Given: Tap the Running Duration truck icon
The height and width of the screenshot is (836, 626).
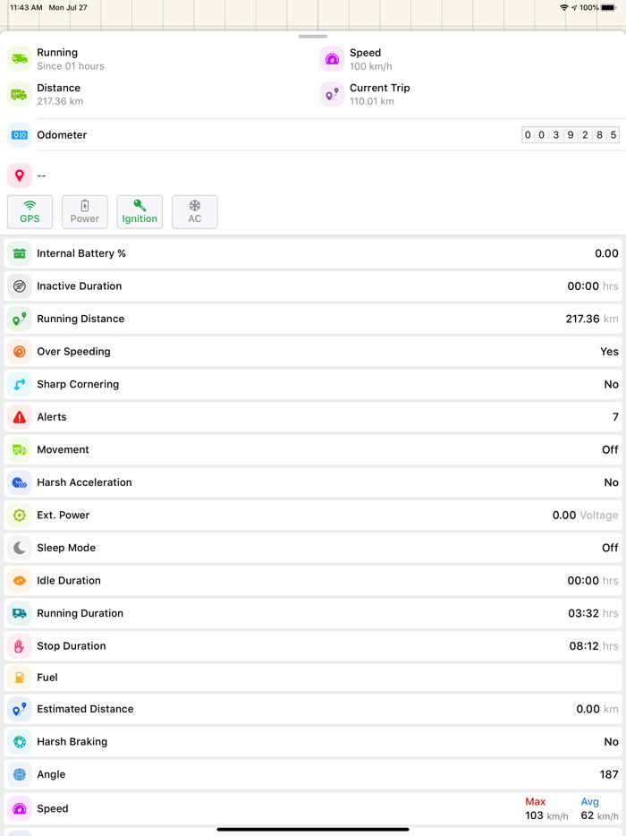Looking at the screenshot, I should coord(20,613).
